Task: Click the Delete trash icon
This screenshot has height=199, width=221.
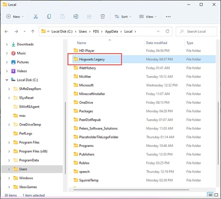Action: click(102, 17)
